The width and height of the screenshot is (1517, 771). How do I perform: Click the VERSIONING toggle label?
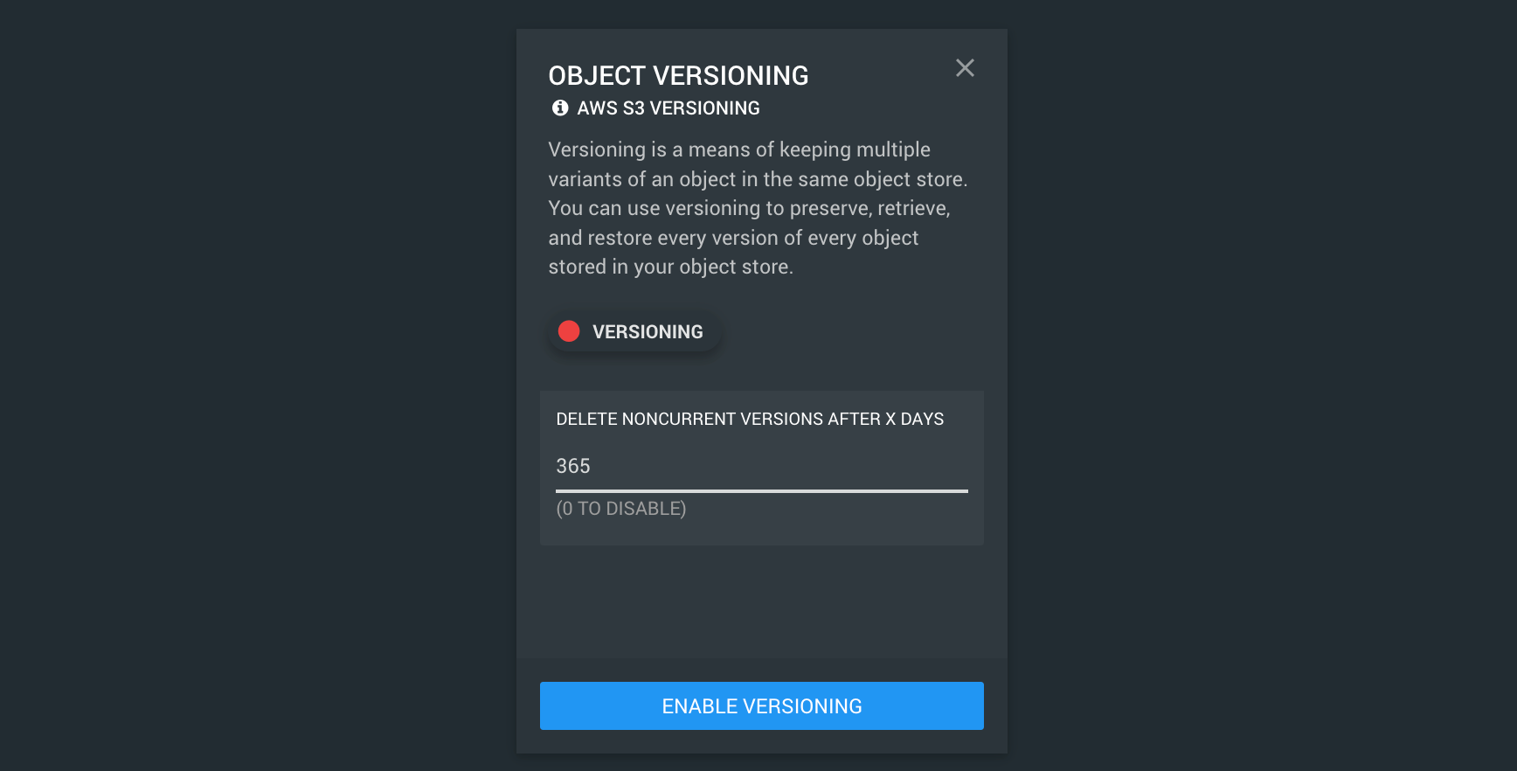(x=648, y=332)
